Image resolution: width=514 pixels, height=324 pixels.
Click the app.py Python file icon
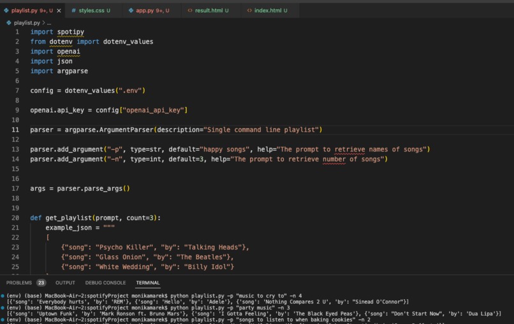[x=131, y=10]
